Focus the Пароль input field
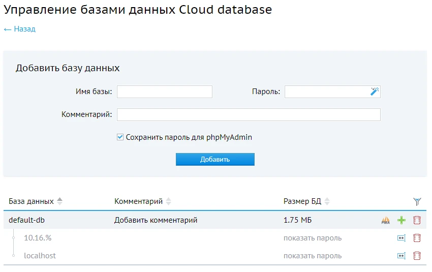Image resolution: width=432 pixels, height=272 pixels. pos(332,92)
